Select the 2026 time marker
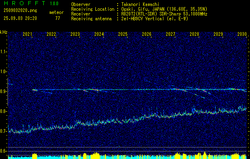 (x=147, y=34)
